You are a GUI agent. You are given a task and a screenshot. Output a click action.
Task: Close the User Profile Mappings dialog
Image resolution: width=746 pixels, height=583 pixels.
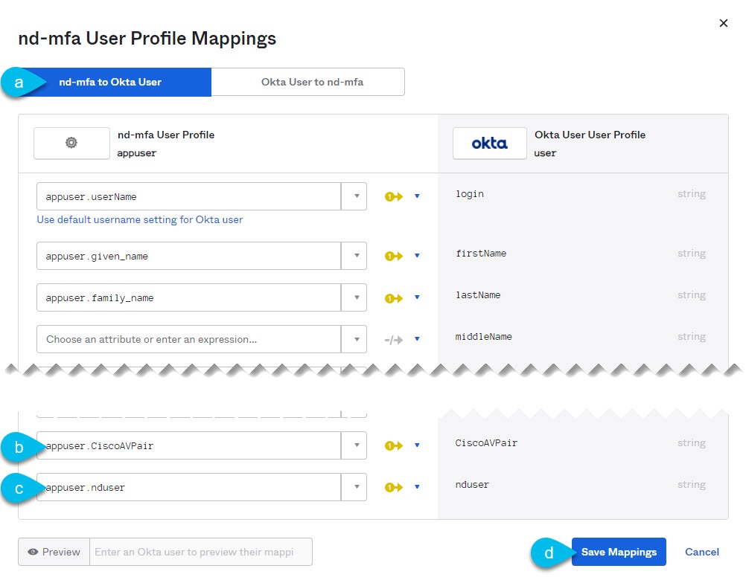(x=724, y=23)
